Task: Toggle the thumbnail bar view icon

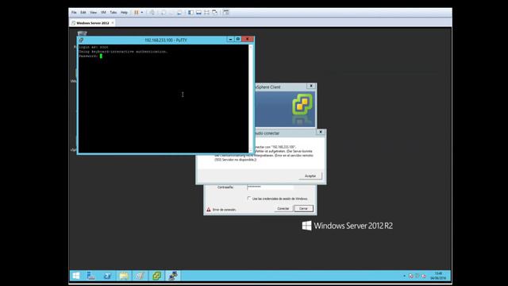Action: [198, 13]
